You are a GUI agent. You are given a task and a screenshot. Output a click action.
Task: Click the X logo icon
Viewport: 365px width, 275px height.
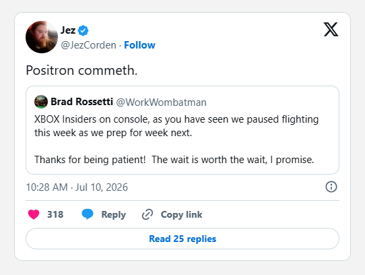point(331,30)
